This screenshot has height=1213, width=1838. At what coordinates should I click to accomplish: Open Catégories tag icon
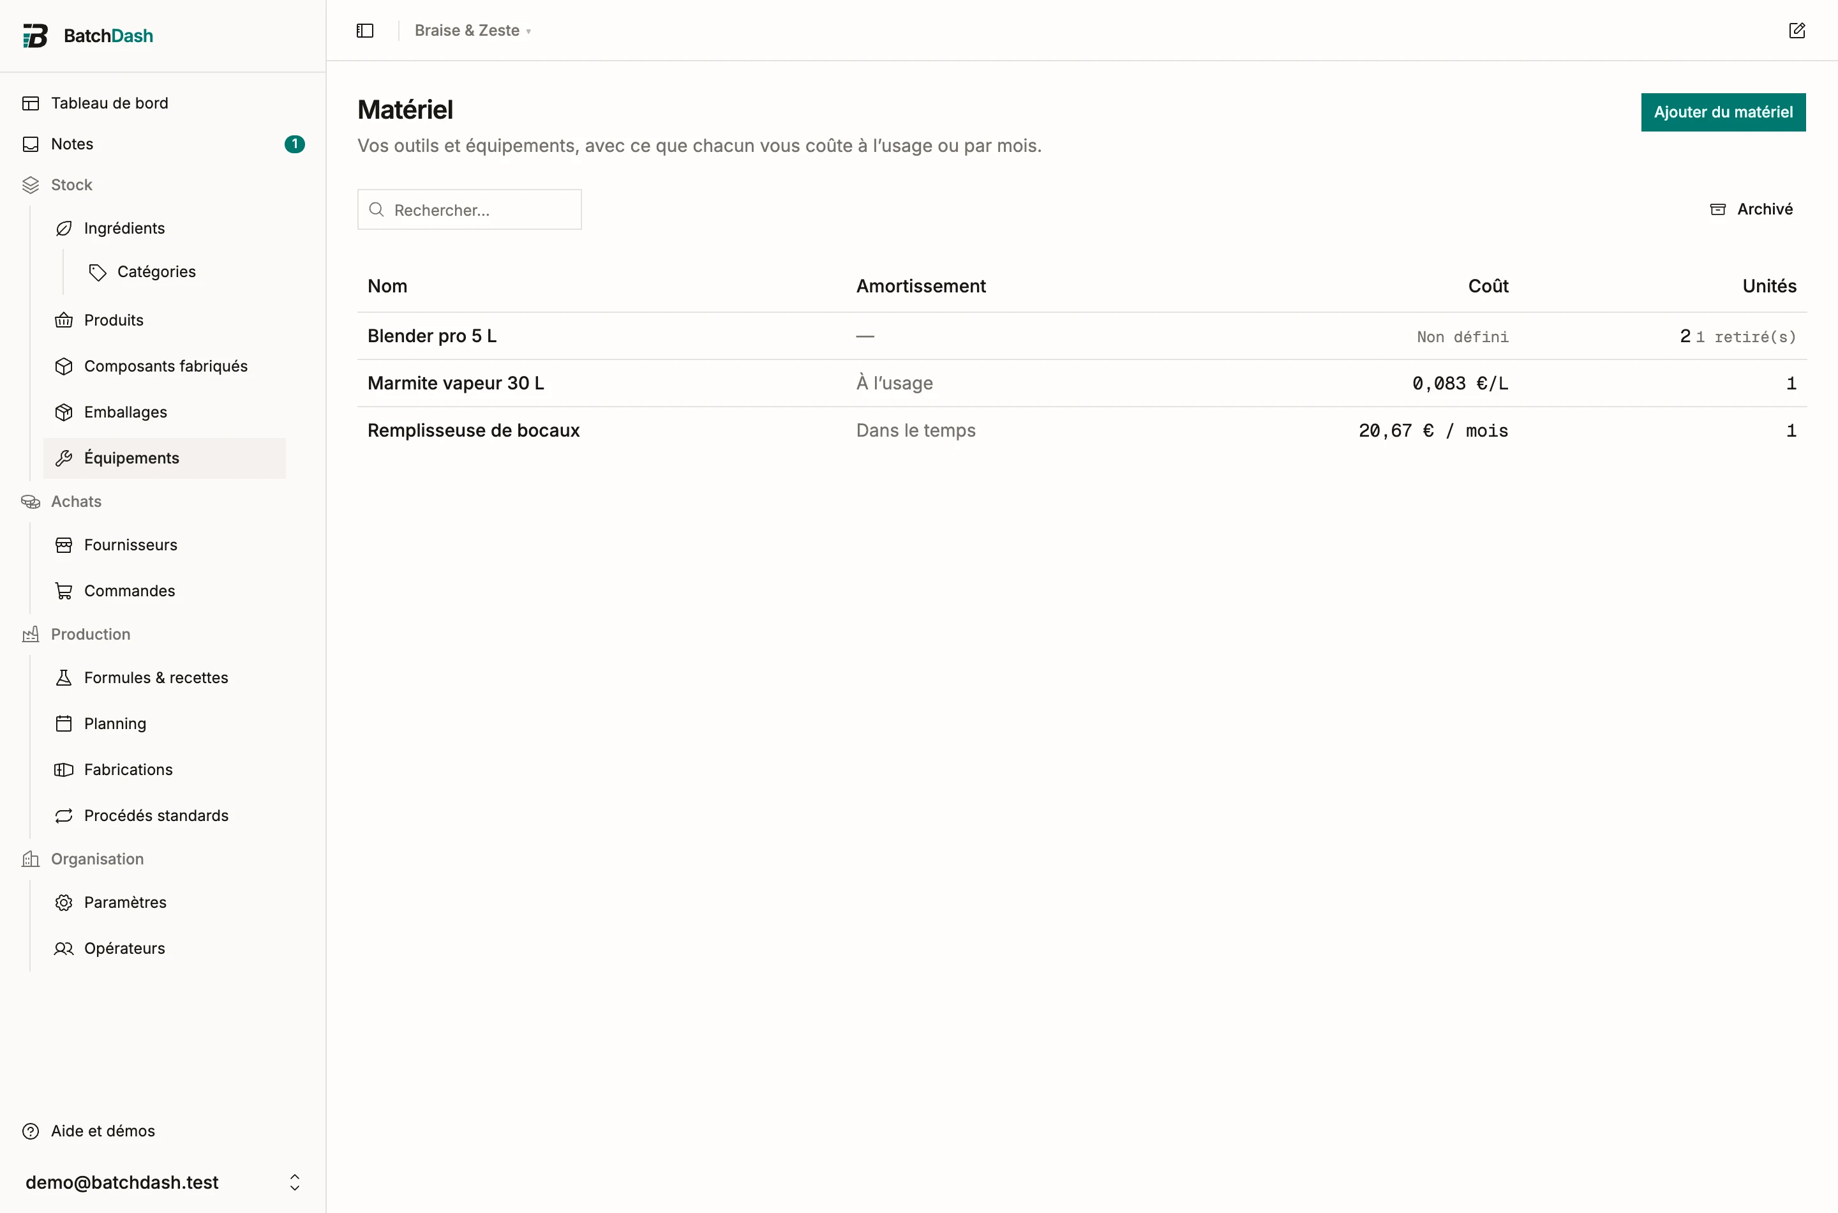(98, 273)
